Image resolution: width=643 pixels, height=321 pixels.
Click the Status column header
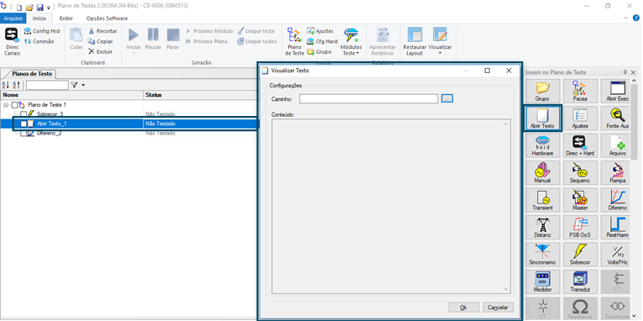coord(200,95)
